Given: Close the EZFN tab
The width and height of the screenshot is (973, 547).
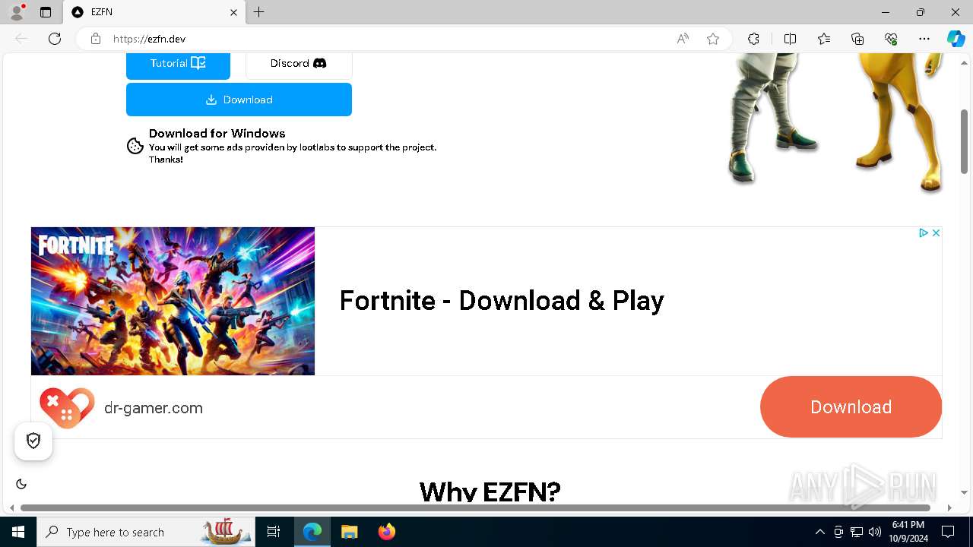Looking at the screenshot, I should click(x=233, y=12).
